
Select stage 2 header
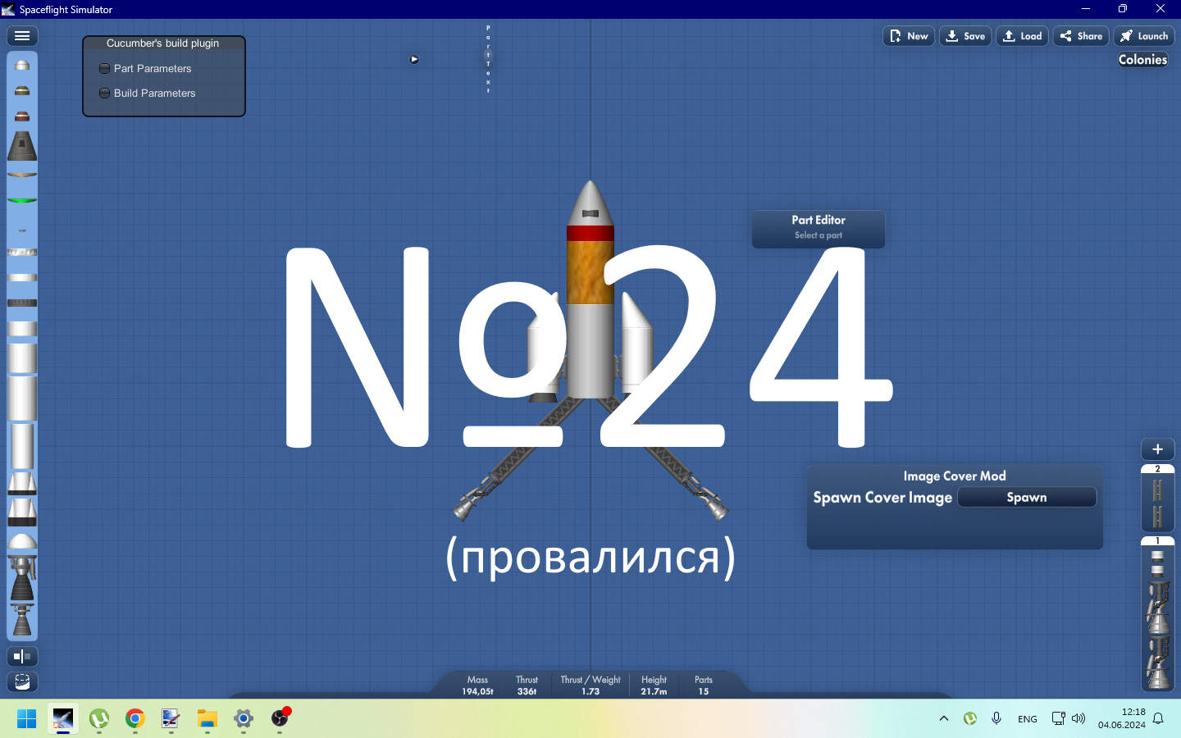[1158, 469]
